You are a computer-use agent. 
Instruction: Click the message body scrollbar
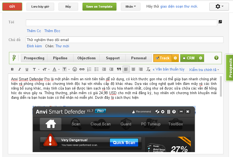coord(221,87)
